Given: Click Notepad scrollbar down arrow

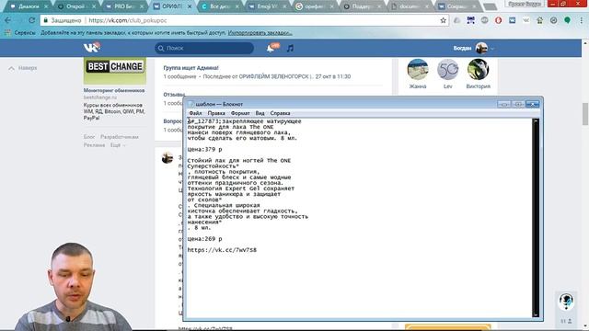Looking at the screenshot, I should point(536,314).
